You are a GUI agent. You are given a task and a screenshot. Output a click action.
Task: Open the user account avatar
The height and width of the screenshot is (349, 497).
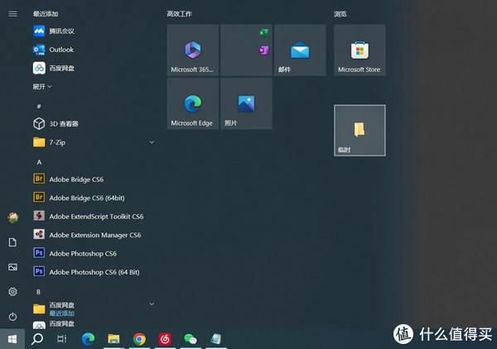pos(13,218)
